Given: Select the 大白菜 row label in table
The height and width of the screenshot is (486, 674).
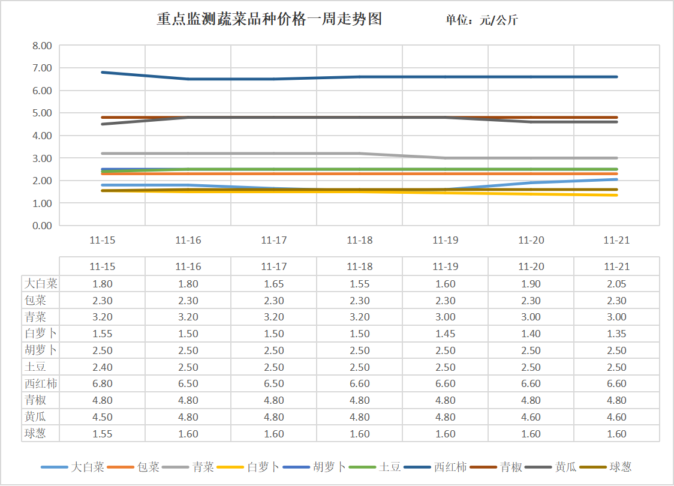Looking at the screenshot, I should 41,284.
